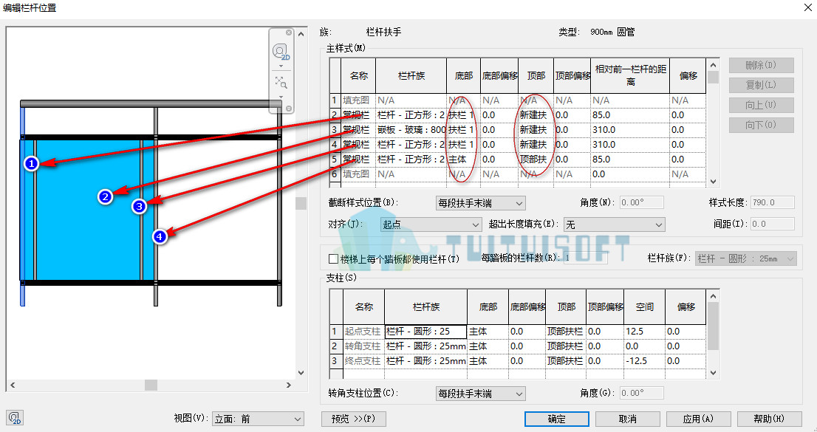Confirm with the 确定 button
Image resolution: width=817 pixels, height=432 pixels.
click(x=557, y=419)
